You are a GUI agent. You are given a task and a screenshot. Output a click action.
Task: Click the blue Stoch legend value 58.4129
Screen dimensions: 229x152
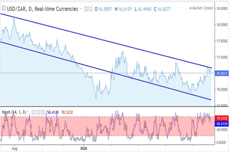53,112
